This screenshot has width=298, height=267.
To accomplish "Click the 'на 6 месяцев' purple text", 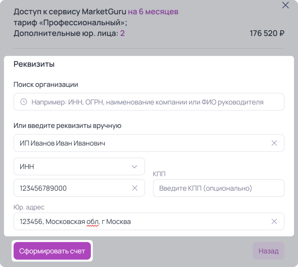I will point(153,12).
